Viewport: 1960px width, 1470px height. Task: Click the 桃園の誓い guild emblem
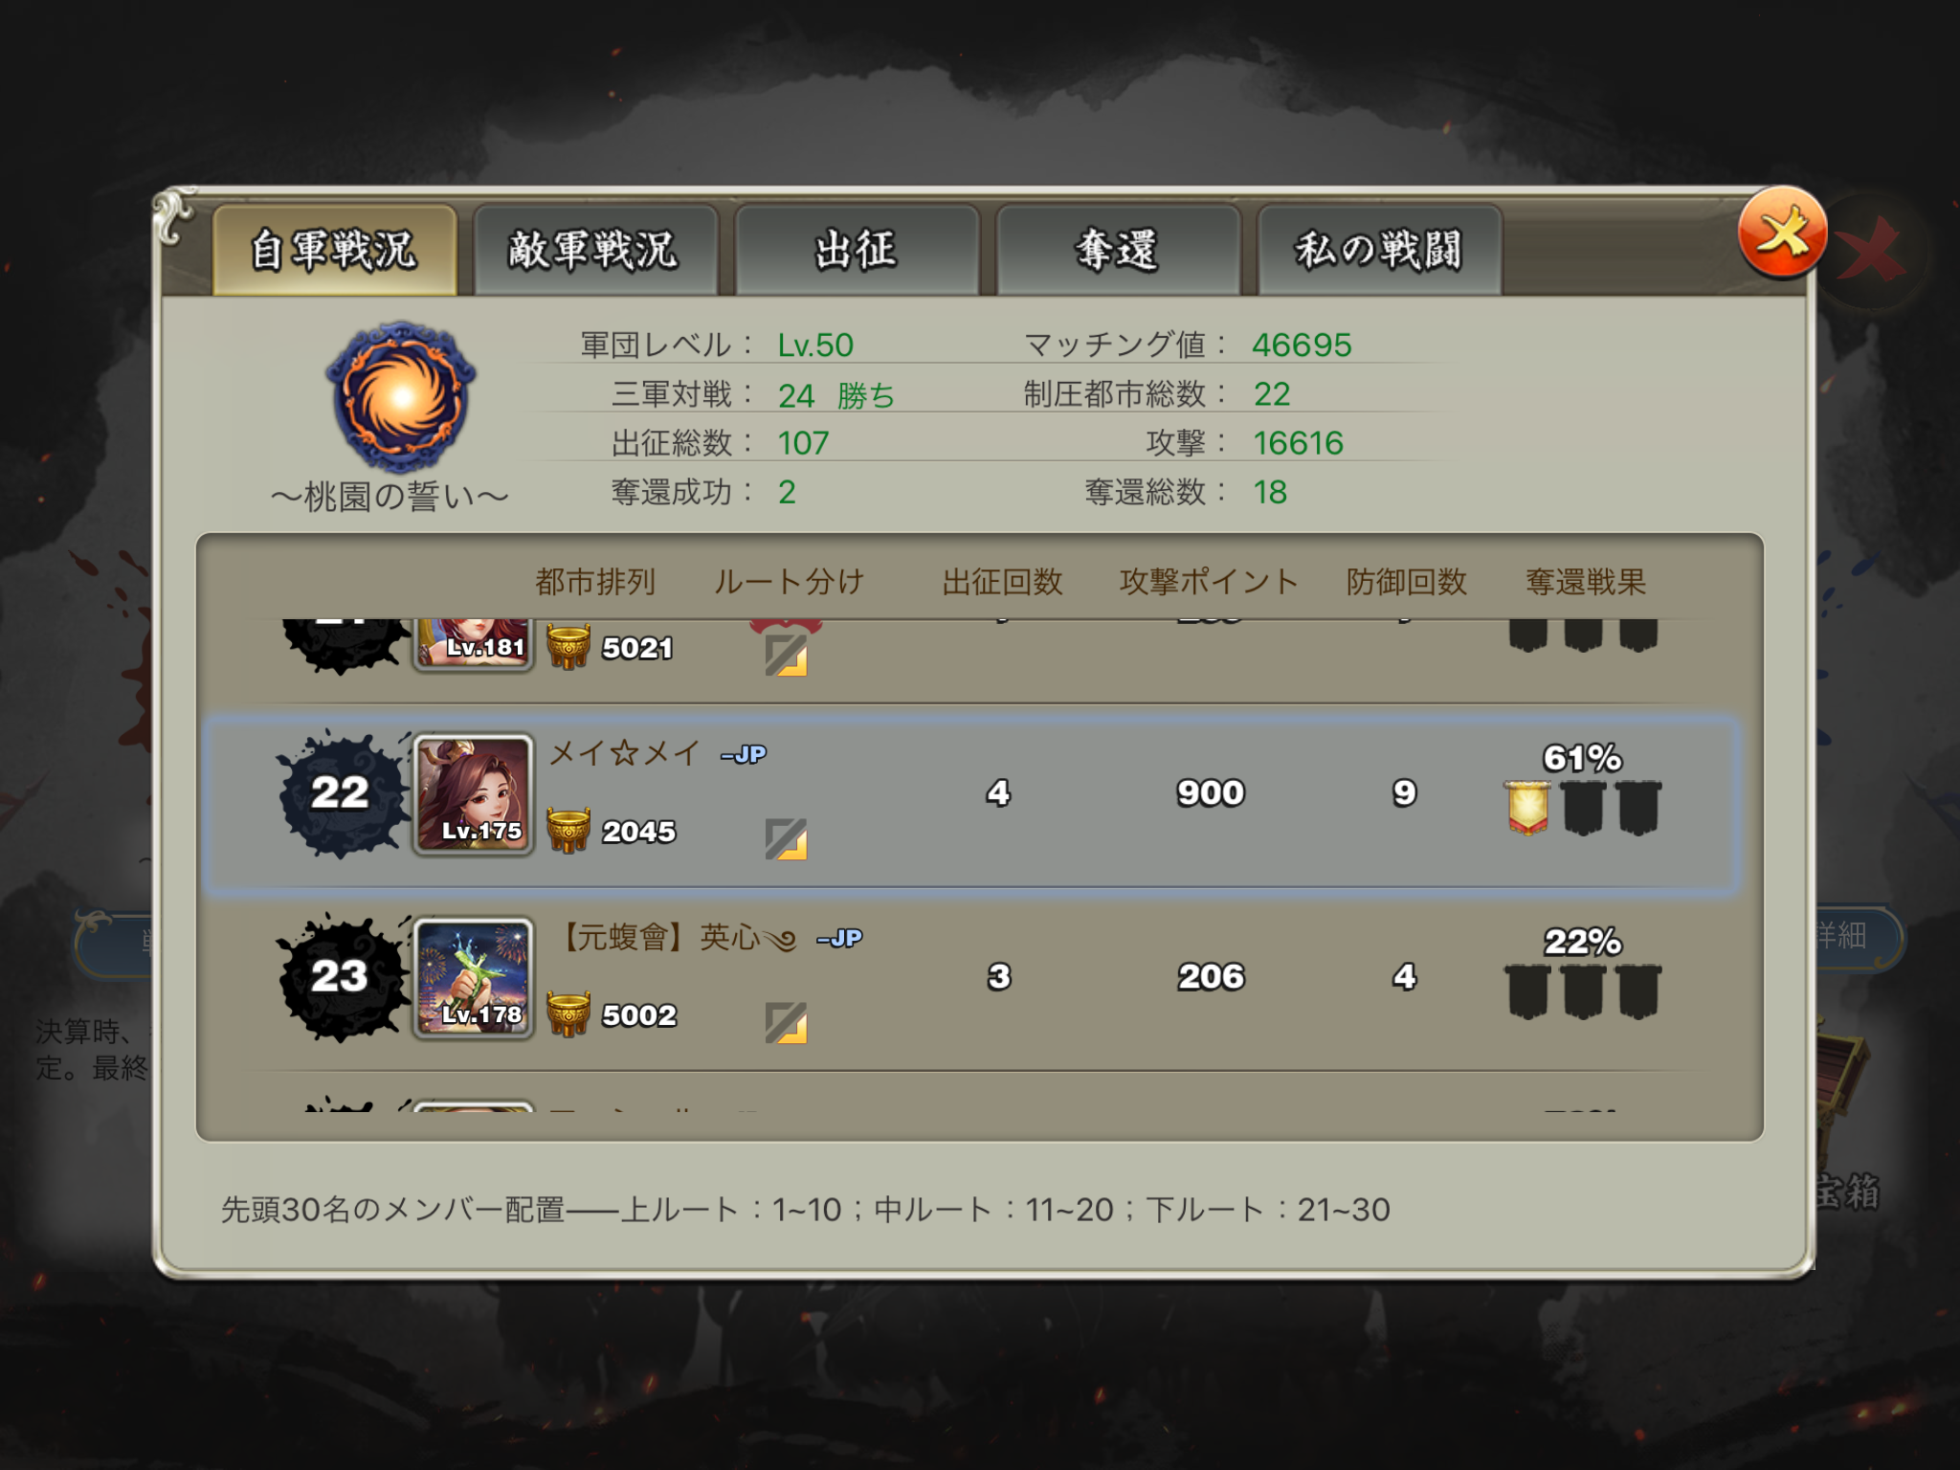coord(401,396)
